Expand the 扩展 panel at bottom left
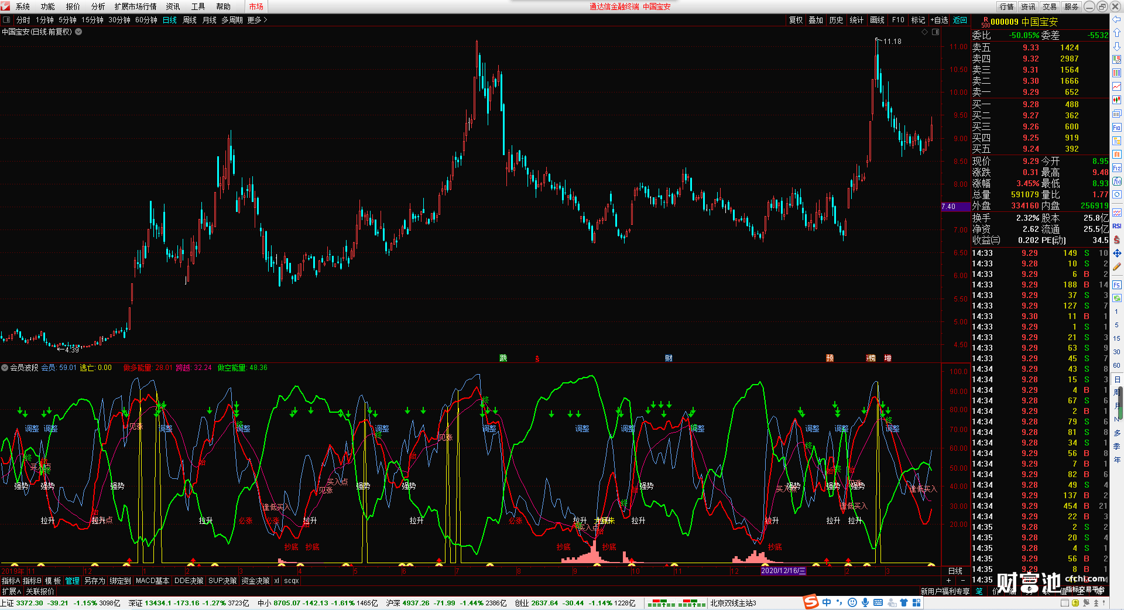This screenshot has width=1124, height=610. click(12, 591)
